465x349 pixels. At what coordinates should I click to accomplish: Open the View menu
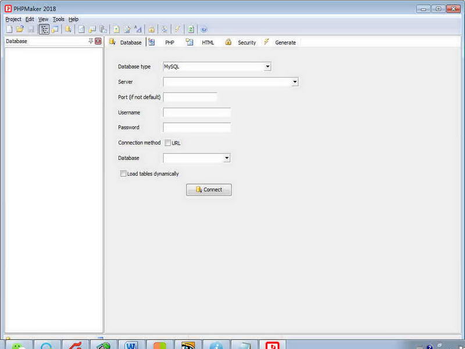43,19
